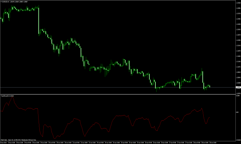Click the last point of the indicator line
The width and height of the screenshot is (241, 144).
coord(209,117)
